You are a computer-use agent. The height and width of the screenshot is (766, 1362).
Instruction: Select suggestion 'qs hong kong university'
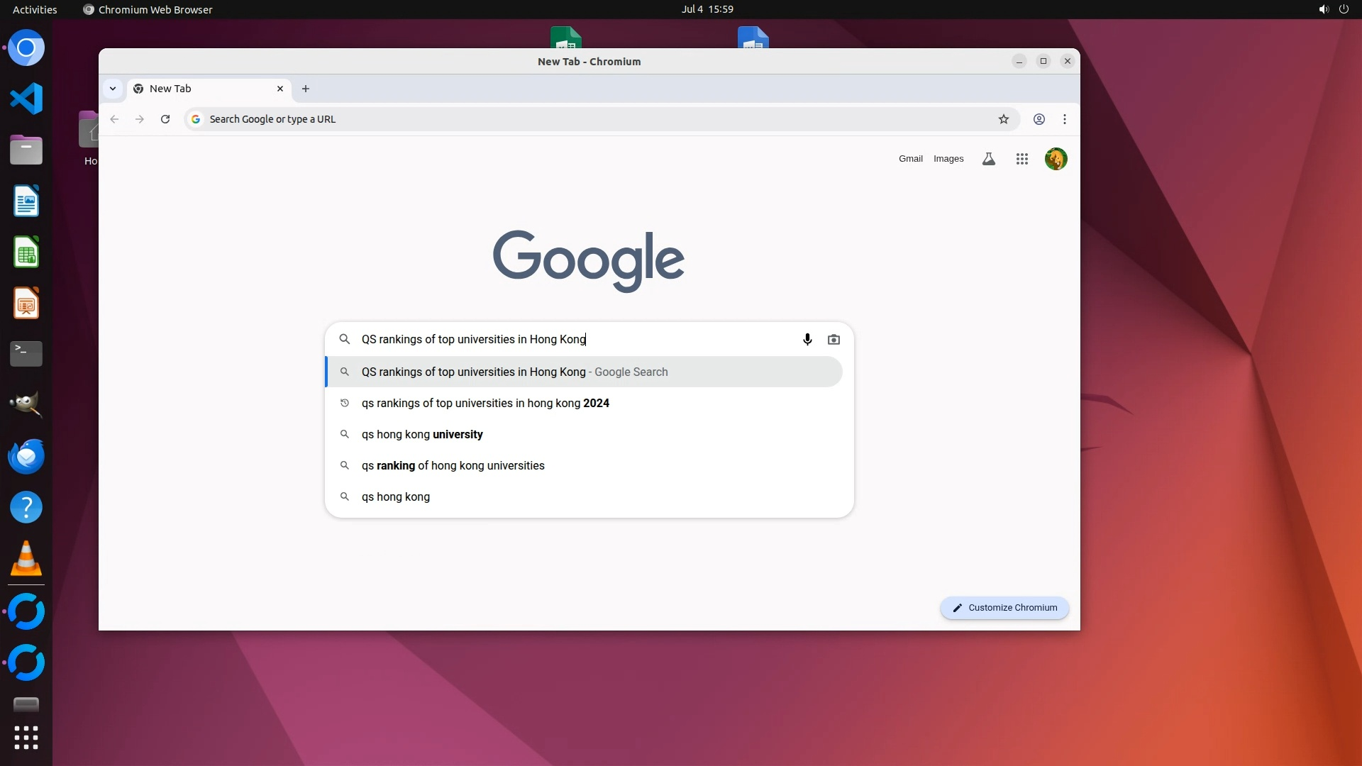click(x=422, y=434)
